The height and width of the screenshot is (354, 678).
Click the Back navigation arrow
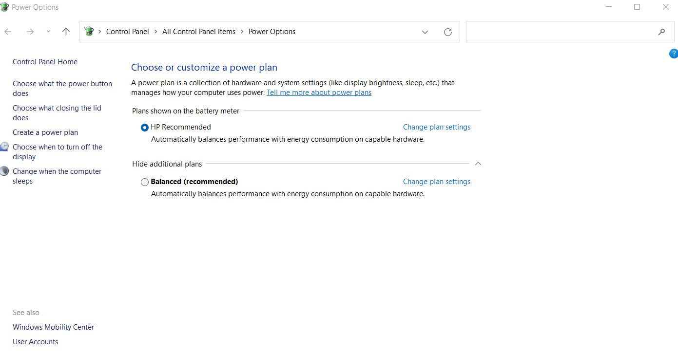point(8,31)
